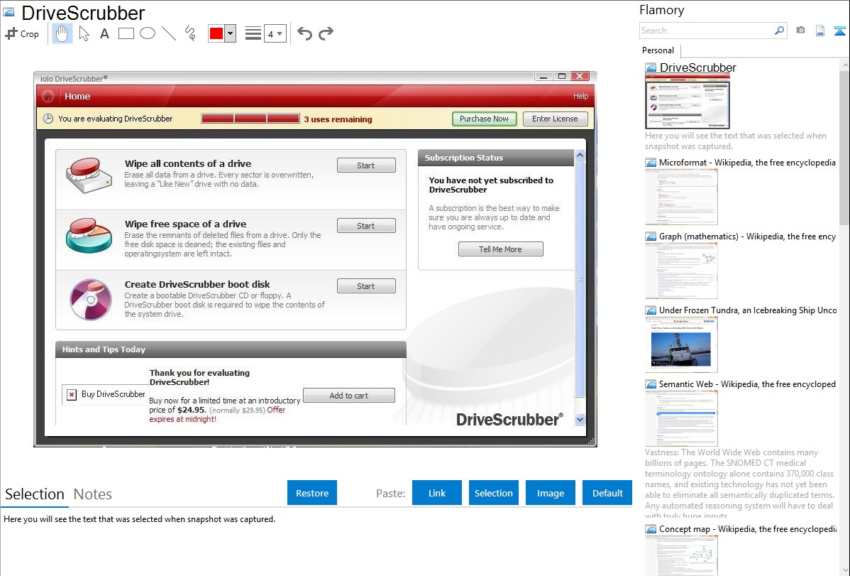Click the Paste Default button

point(607,493)
